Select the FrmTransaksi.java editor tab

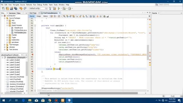(x=50, y=13)
